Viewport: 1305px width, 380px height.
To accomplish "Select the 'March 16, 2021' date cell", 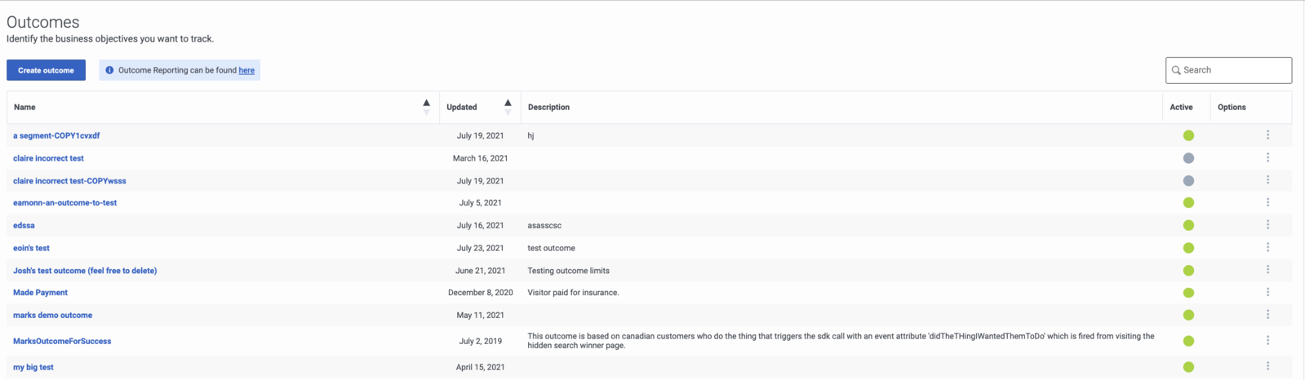I will [481, 158].
